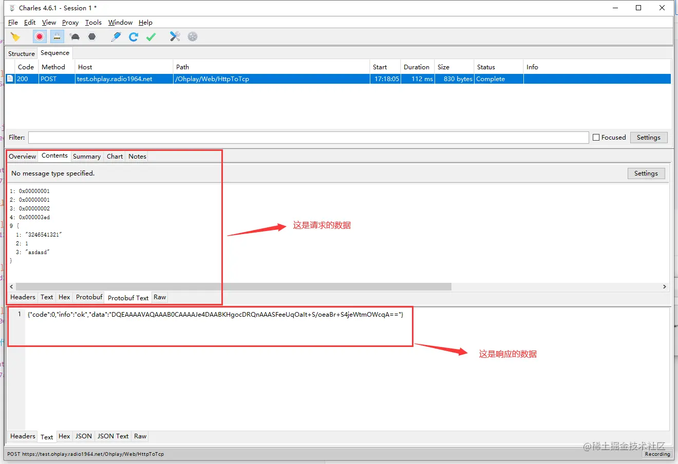The width and height of the screenshot is (678, 464).
Task: Clear session with the broom icon
Action: pyautogui.click(x=15, y=37)
